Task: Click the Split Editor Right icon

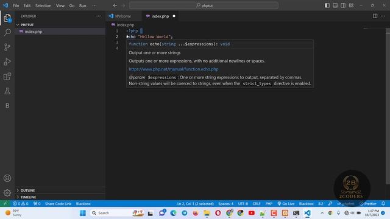Action: [x=375, y=16]
